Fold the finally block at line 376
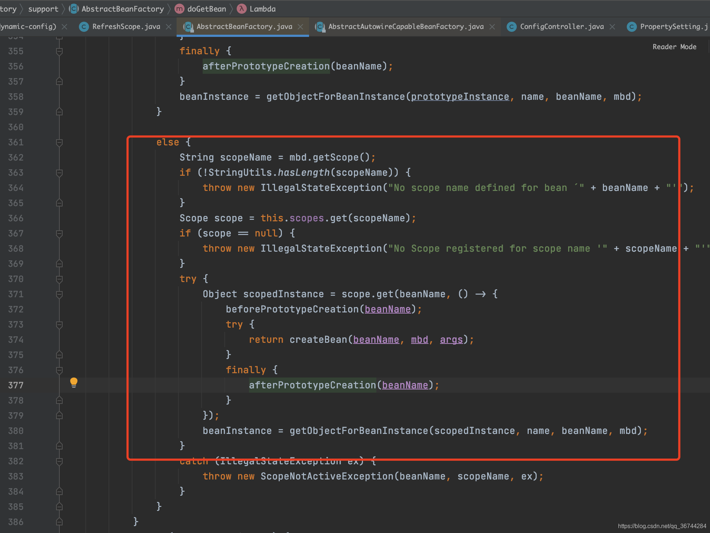 (x=59, y=370)
